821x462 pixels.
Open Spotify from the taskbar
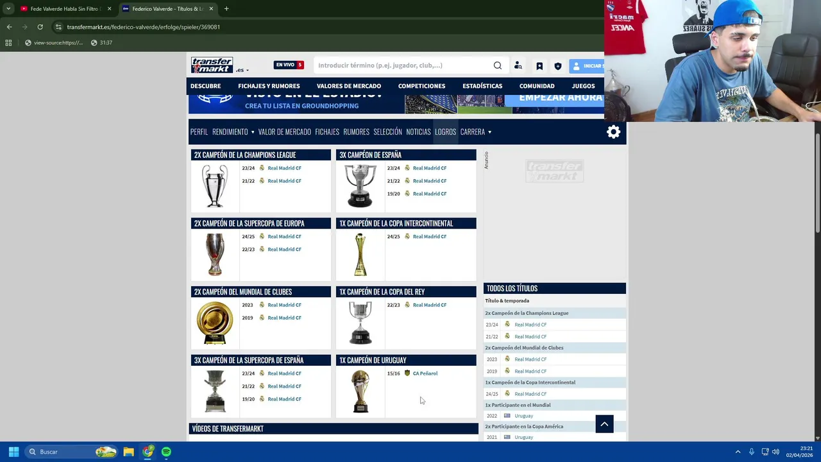click(x=166, y=452)
